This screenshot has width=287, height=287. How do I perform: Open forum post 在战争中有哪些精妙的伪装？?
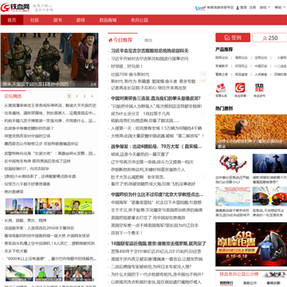(x=29, y=128)
